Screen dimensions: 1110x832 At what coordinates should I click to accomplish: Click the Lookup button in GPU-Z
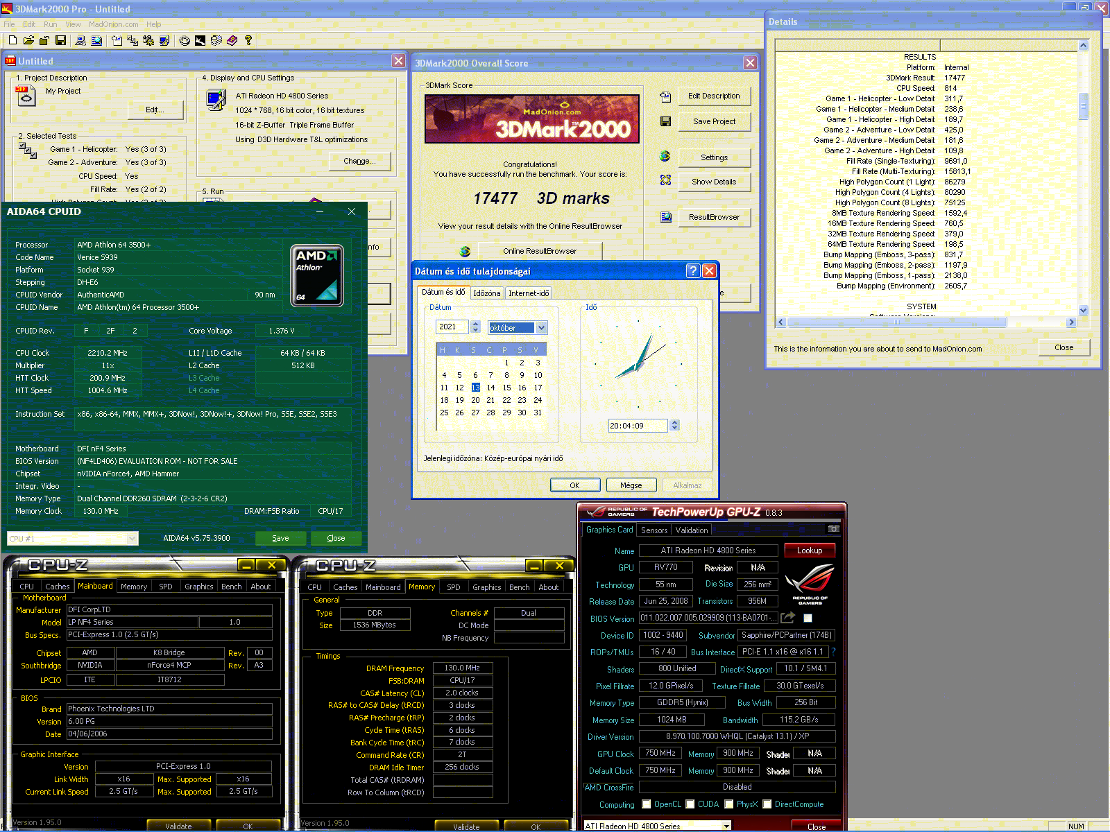(810, 551)
